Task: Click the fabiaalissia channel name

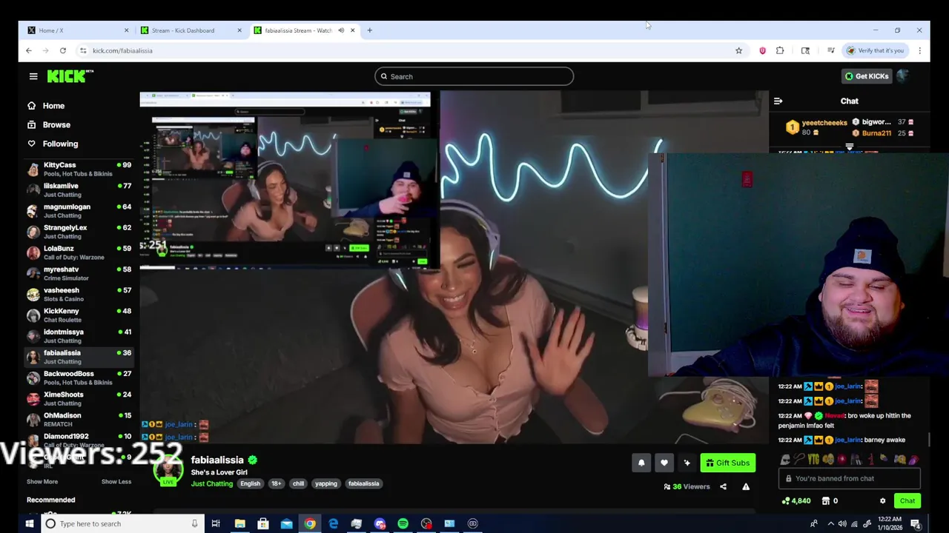Action: pos(217,460)
